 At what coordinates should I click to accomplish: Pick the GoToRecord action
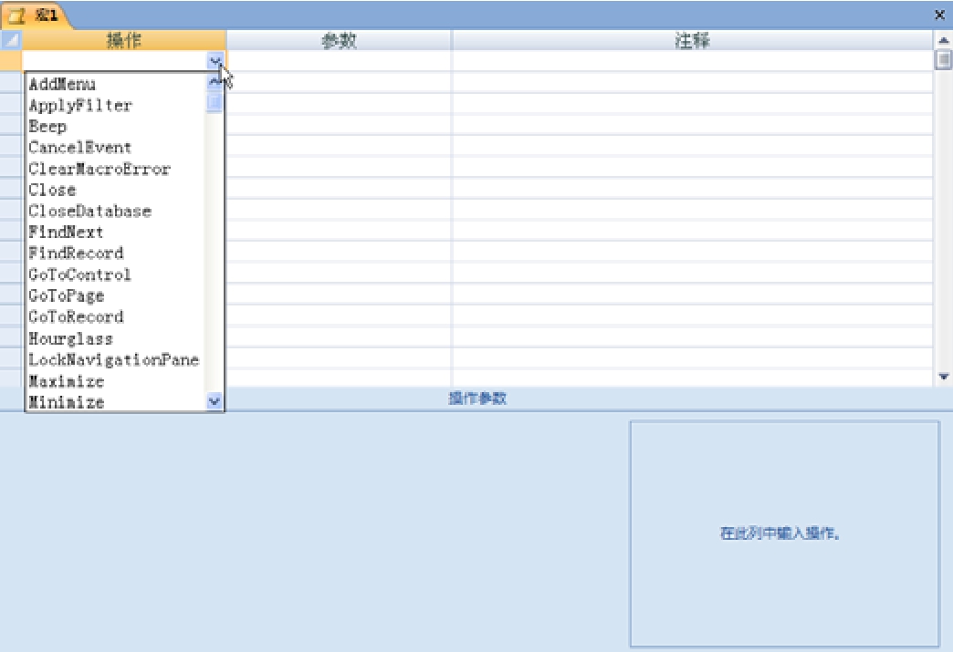[76, 316]
